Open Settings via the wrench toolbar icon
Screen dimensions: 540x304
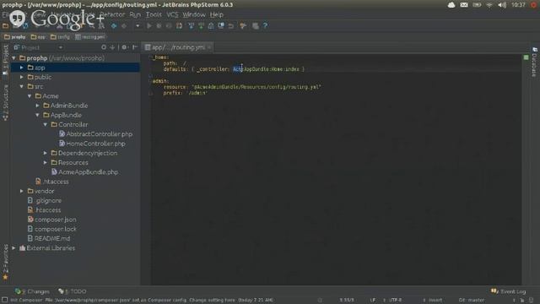pyautogui.click(x=243, y=26)
